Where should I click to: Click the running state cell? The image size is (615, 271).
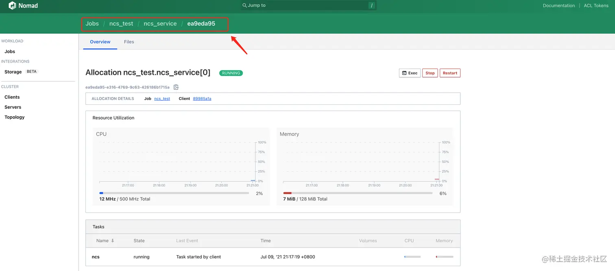[x=142, y=257]
